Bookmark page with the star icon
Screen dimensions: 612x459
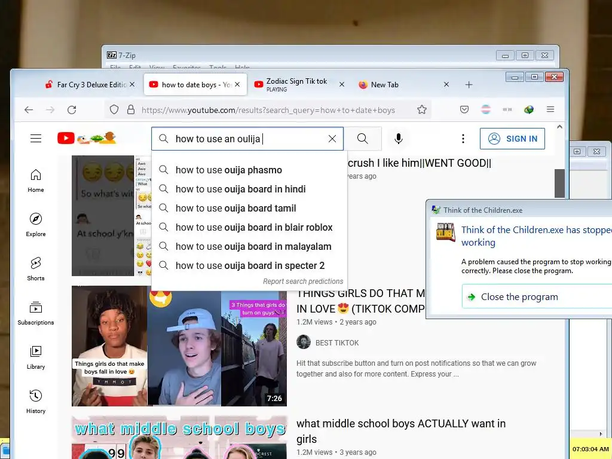coord(421,110)
